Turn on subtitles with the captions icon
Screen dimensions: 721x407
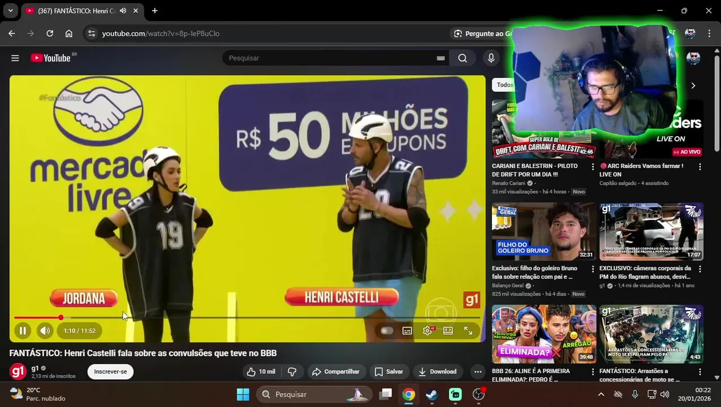[407, 331]
